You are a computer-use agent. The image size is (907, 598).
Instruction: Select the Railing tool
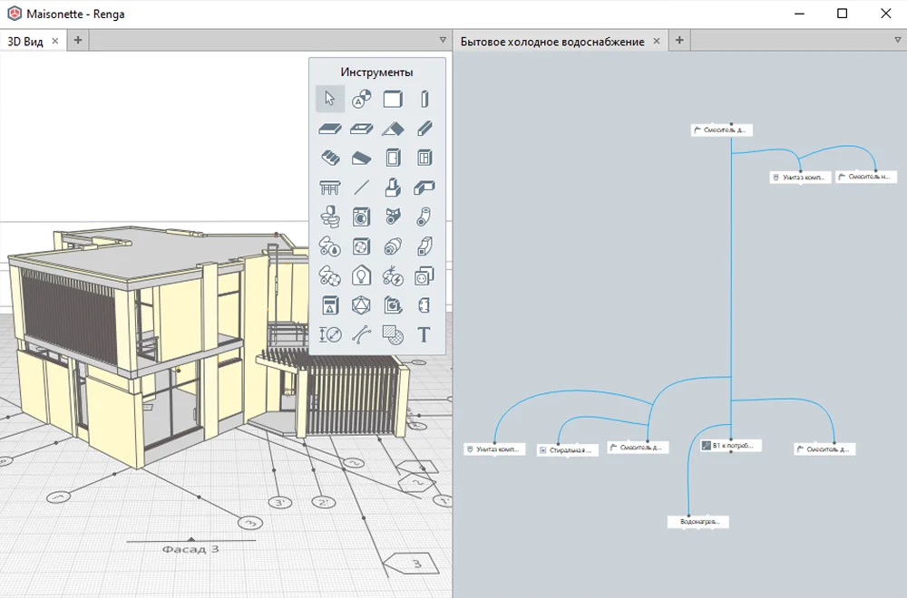(330, 188)
